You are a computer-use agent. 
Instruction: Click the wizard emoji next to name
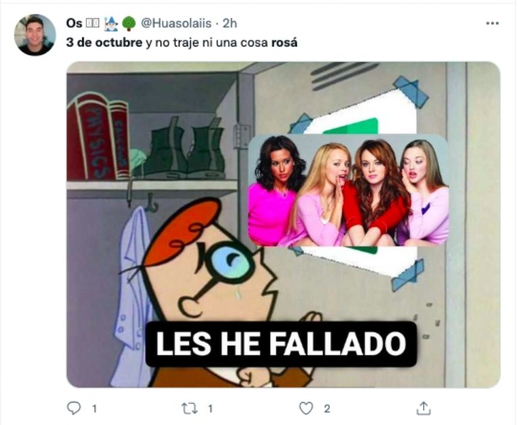(x=111, y=24)
